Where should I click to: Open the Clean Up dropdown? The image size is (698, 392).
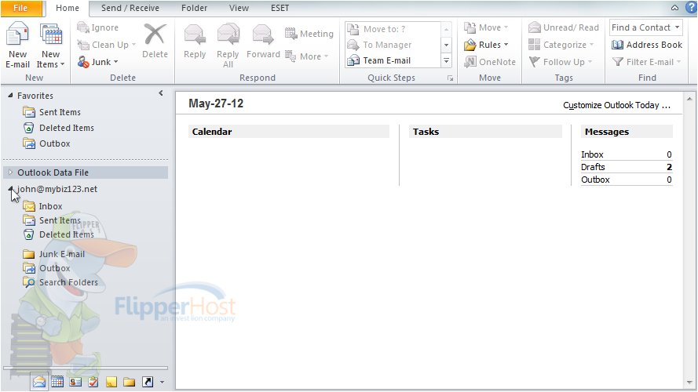107,45
